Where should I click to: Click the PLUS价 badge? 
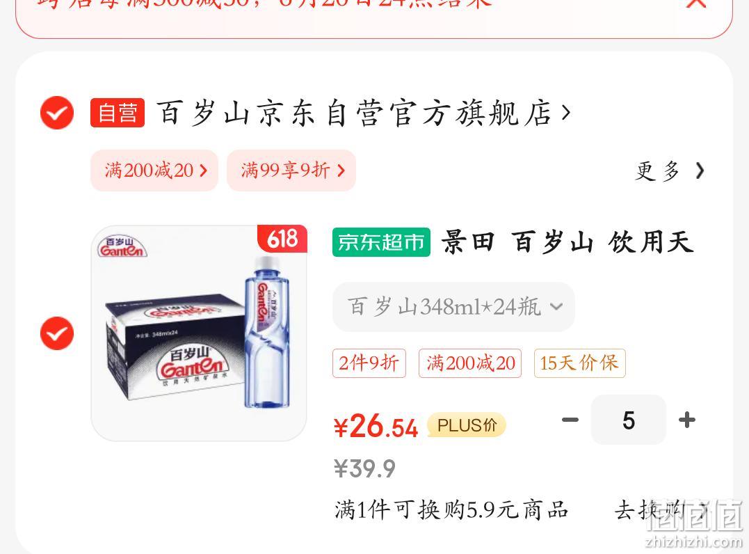pyautogui.click(x=466, y=425)
